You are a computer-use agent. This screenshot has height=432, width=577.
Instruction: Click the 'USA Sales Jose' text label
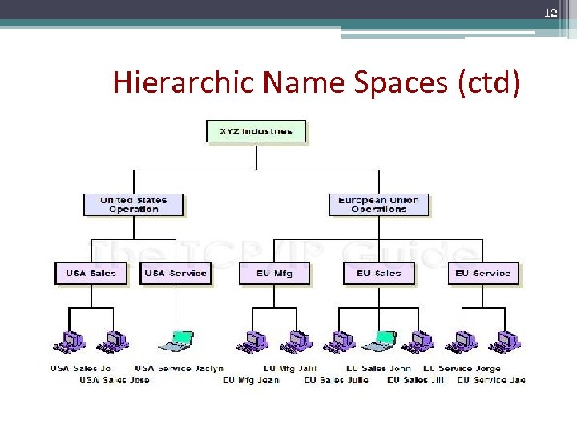click(115, 380)
